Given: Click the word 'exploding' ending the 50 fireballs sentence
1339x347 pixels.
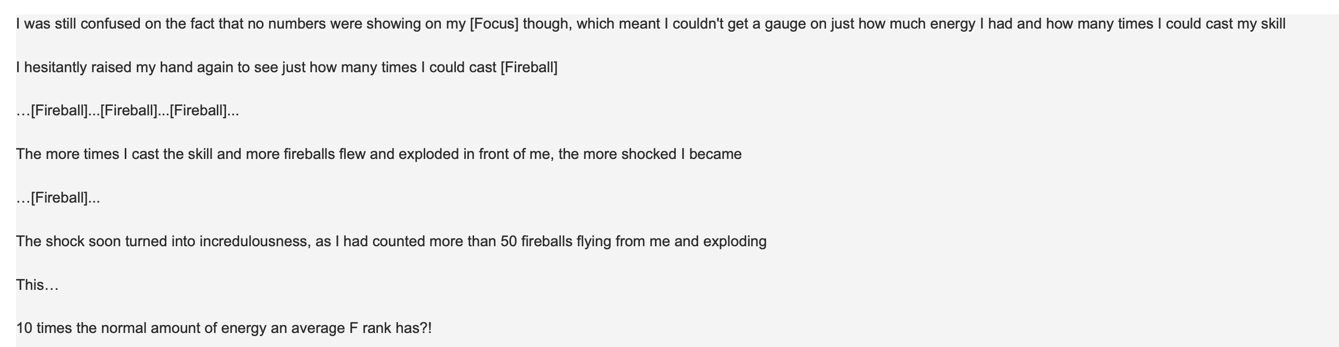Looking at the screenshot, I should (734, 242).
